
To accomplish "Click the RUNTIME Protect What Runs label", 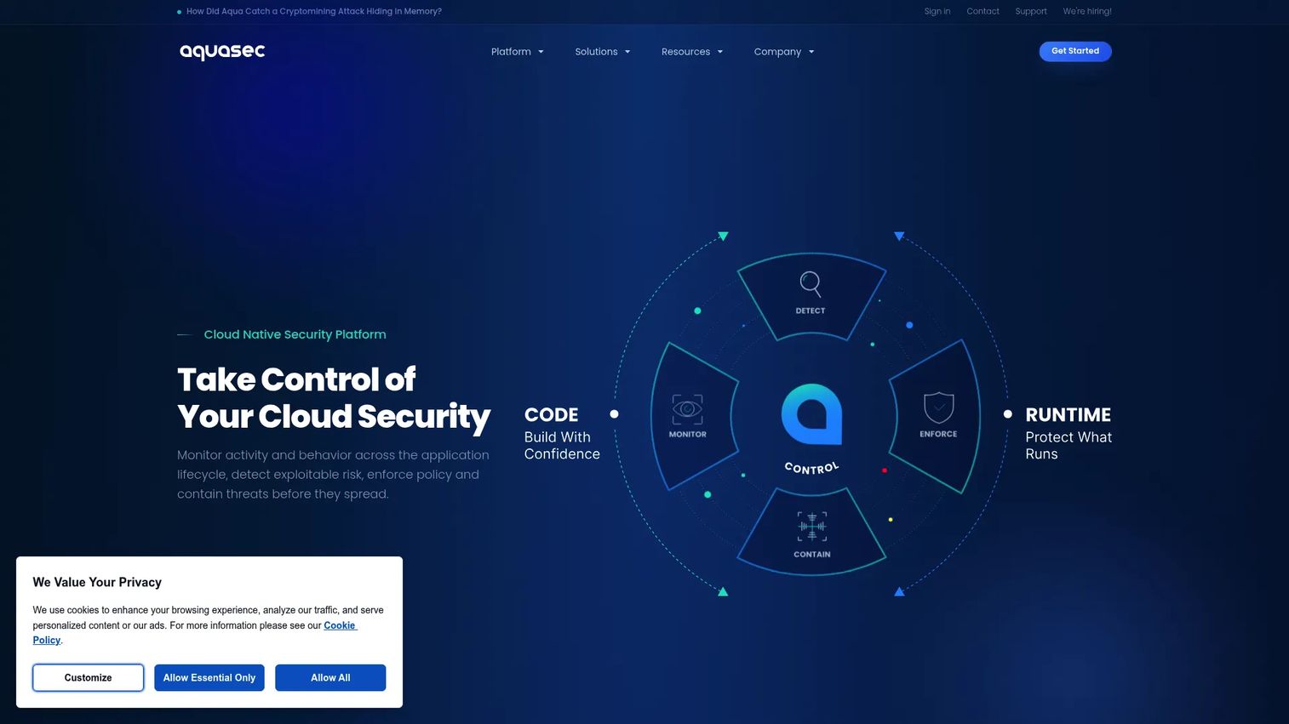I will 1068,433.
